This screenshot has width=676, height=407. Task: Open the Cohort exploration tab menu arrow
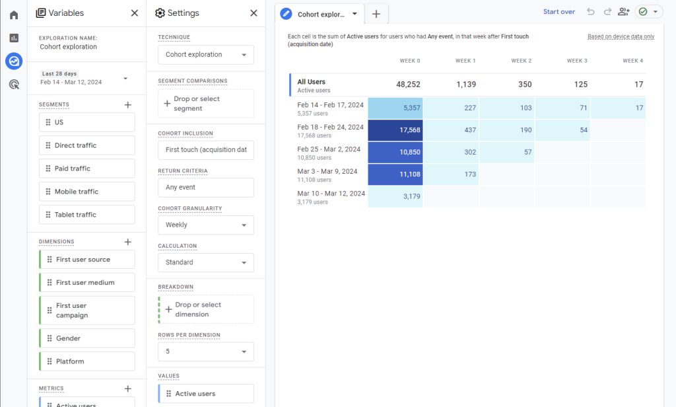(355, 14)
